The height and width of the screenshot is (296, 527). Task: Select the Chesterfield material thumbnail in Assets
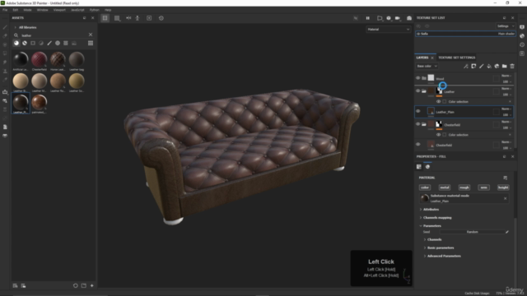(x=40, y=59)
